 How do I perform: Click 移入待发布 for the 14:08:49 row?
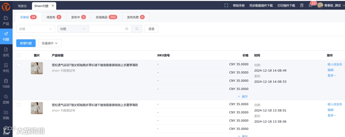pyautogui.click(x=335, y=65)
